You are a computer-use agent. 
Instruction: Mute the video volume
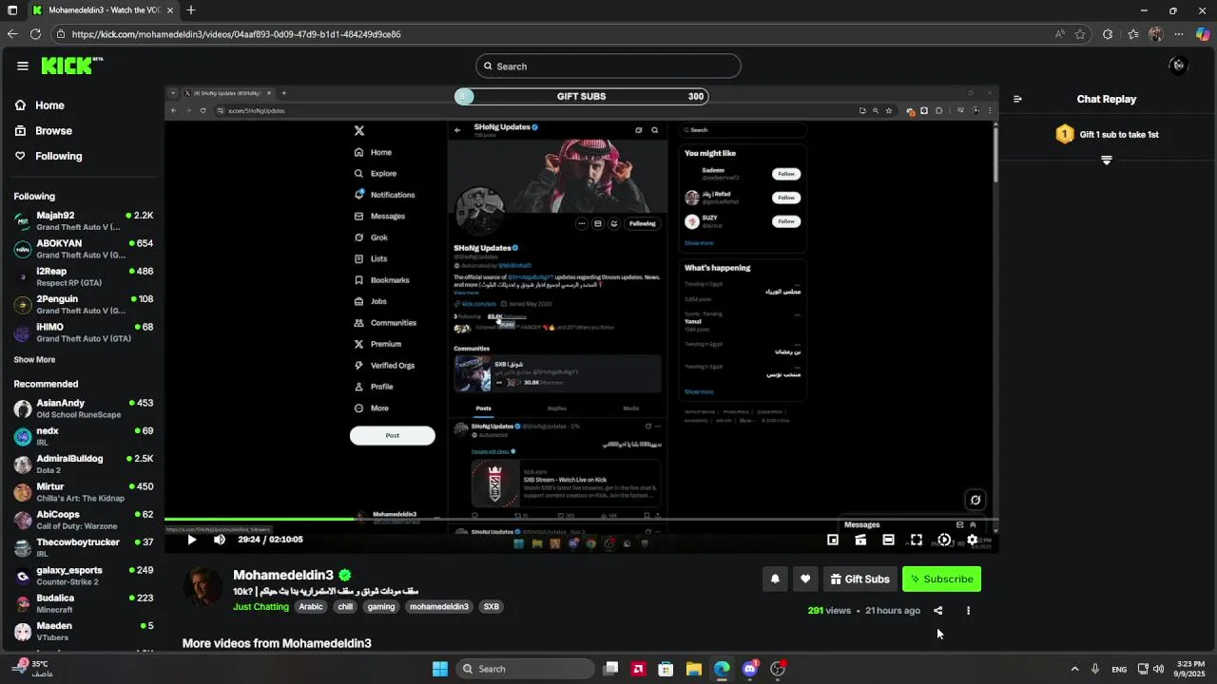[x=220, y=540]
